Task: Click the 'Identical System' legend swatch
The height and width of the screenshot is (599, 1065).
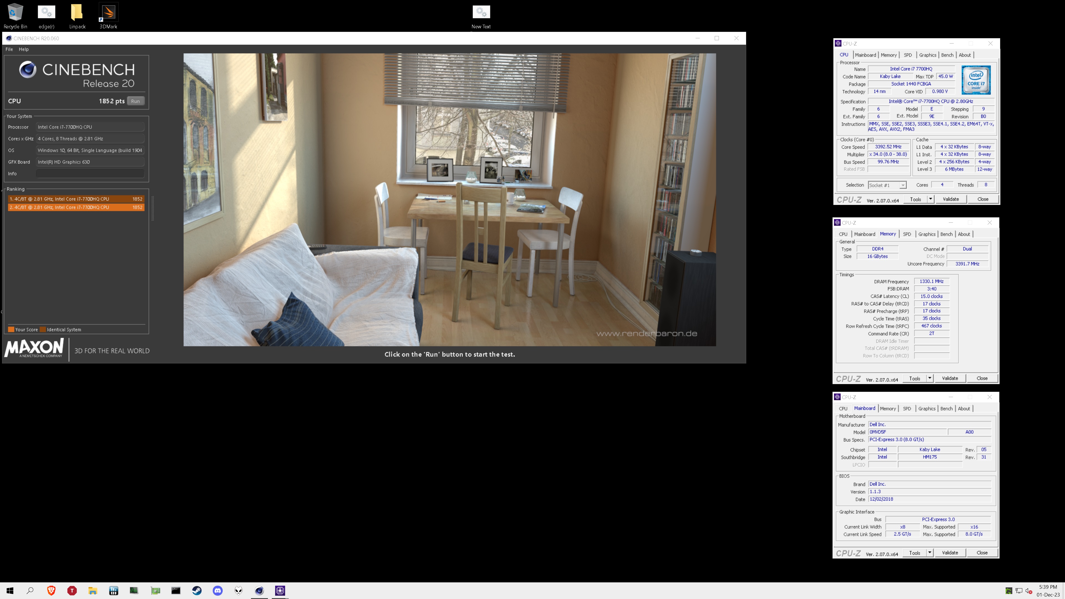Action: (x=43, y=329)
